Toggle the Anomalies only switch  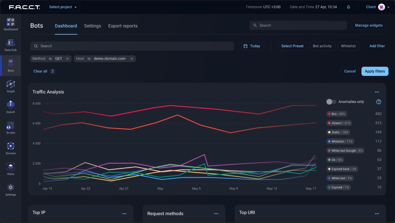click(331, 102)
